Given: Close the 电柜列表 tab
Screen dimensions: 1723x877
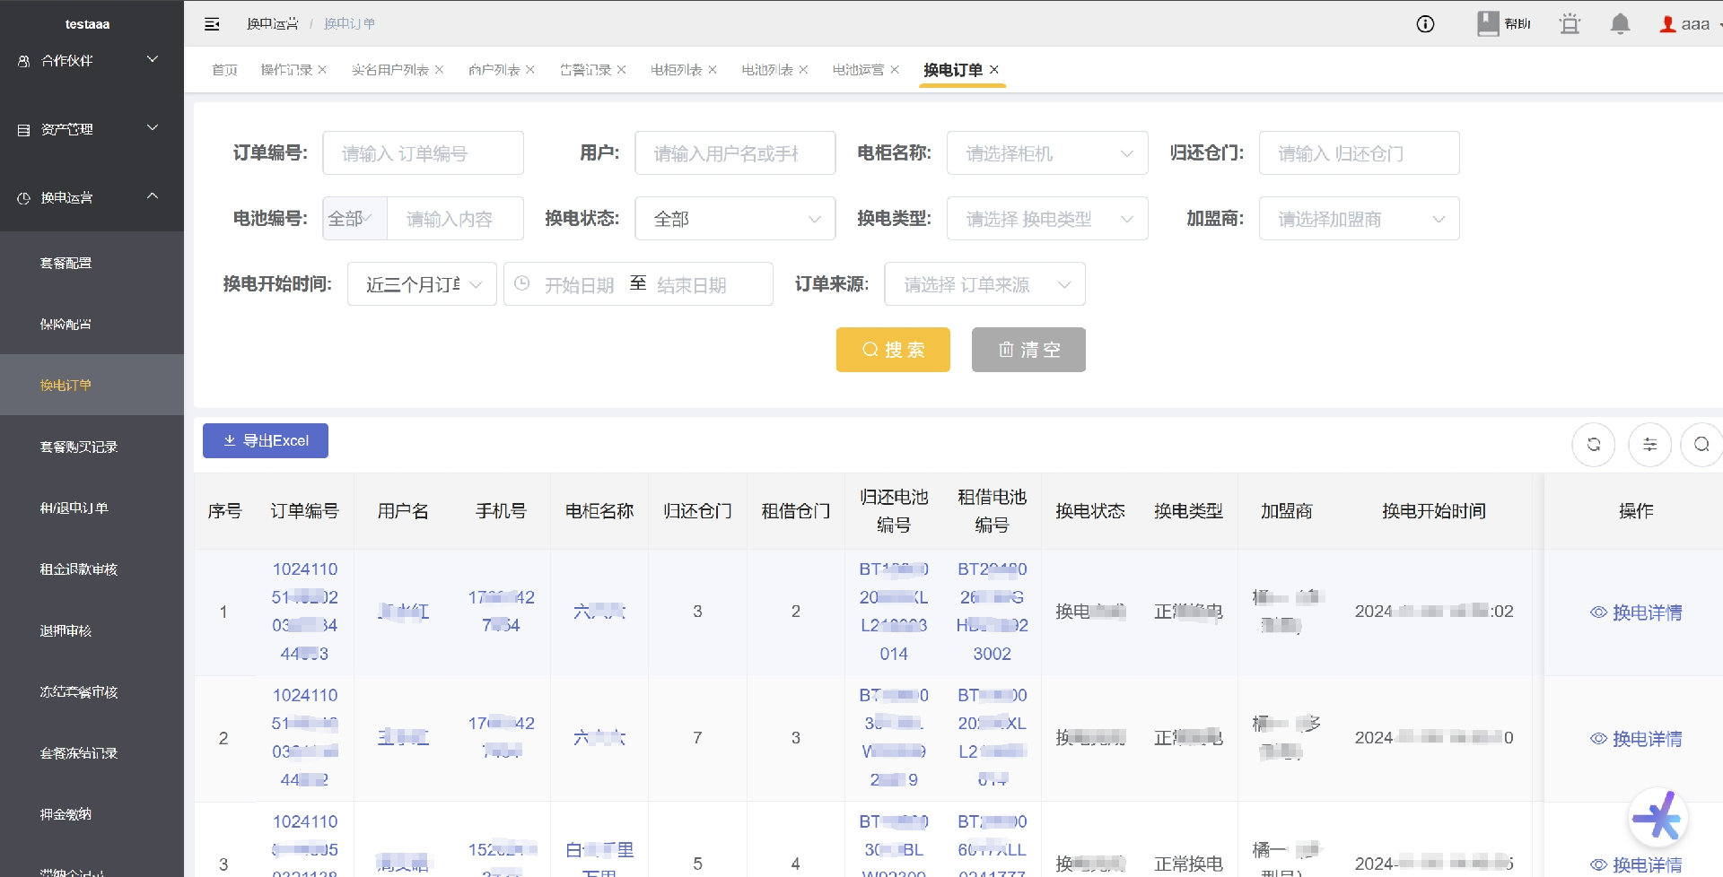Looking at the screenshot, I should click(x=713, y=70).
